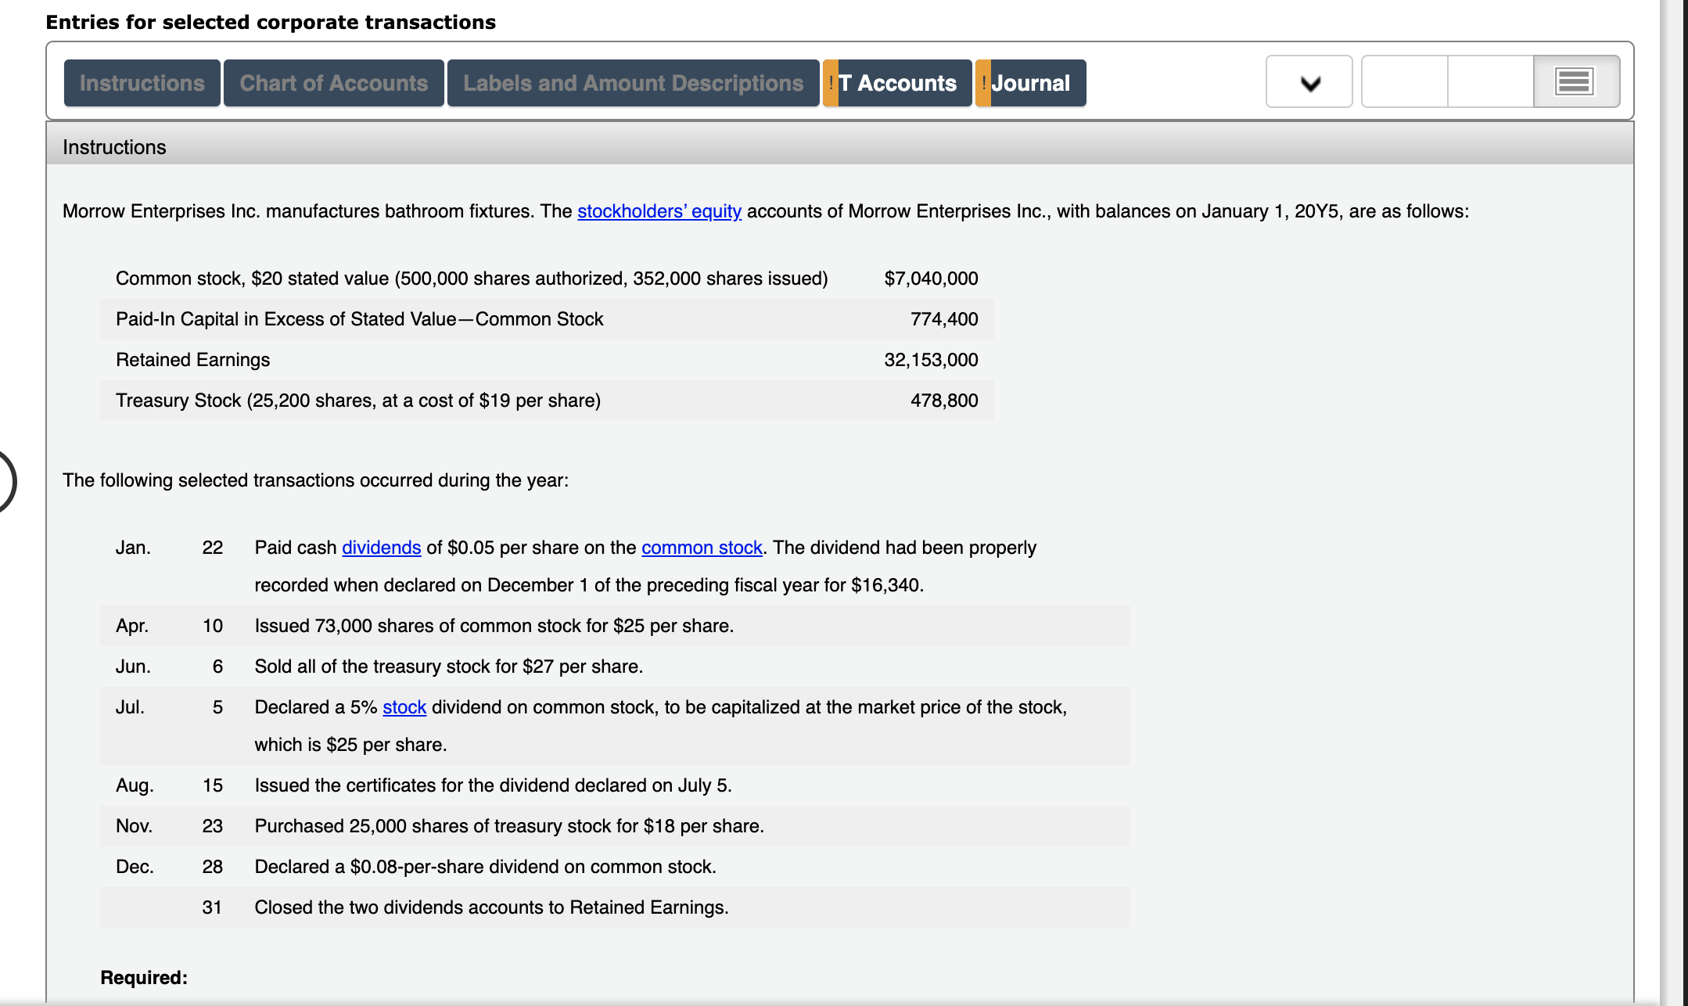Click the common stock link

701,548
